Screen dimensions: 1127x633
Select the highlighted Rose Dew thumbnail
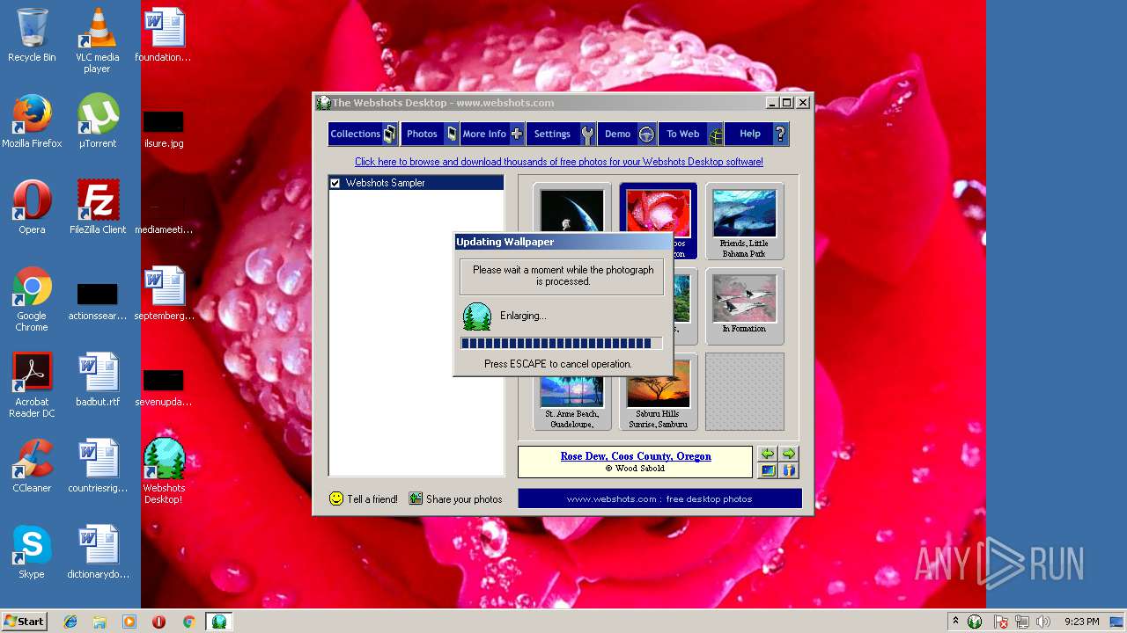coord(659,207)
